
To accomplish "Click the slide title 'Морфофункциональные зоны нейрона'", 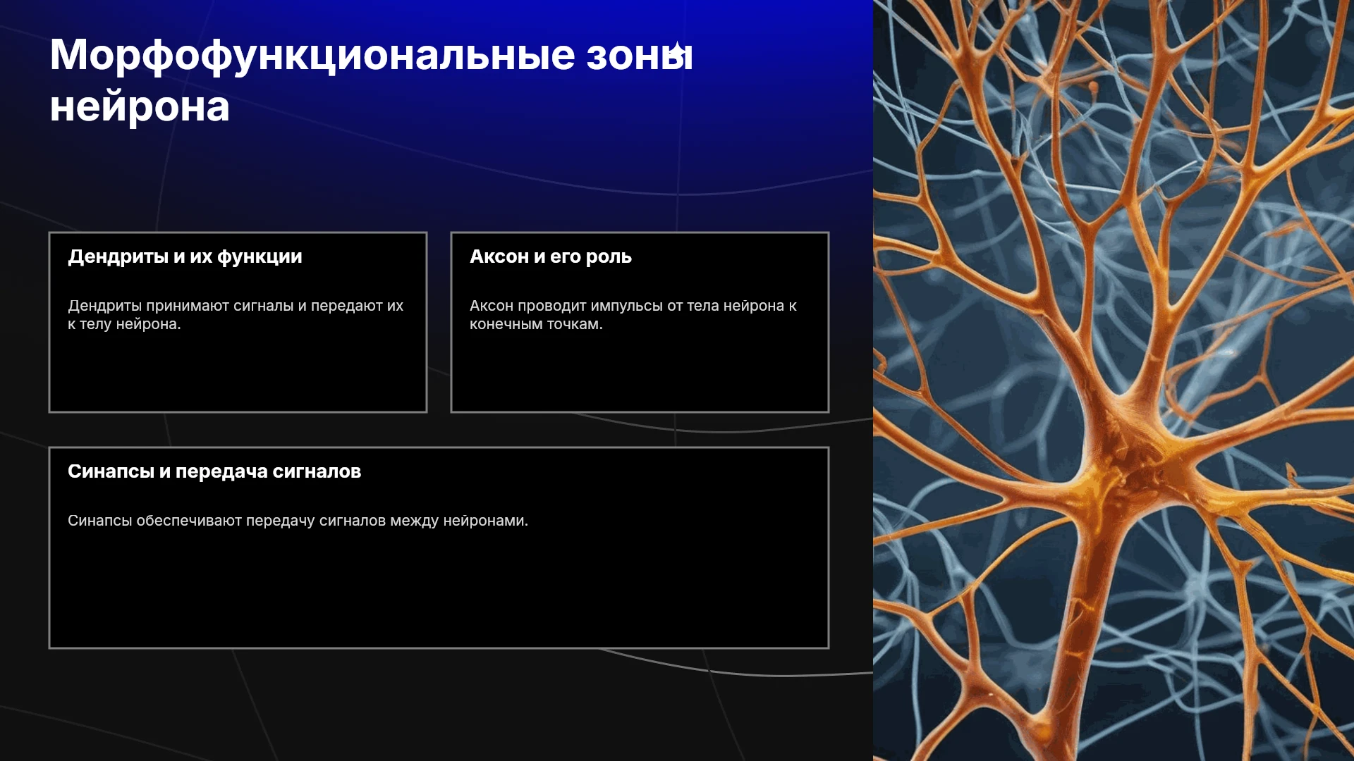I will [x=372, y=80].
